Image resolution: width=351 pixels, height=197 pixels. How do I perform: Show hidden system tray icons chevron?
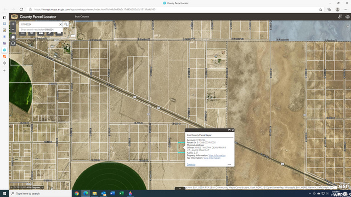[310, 193]
